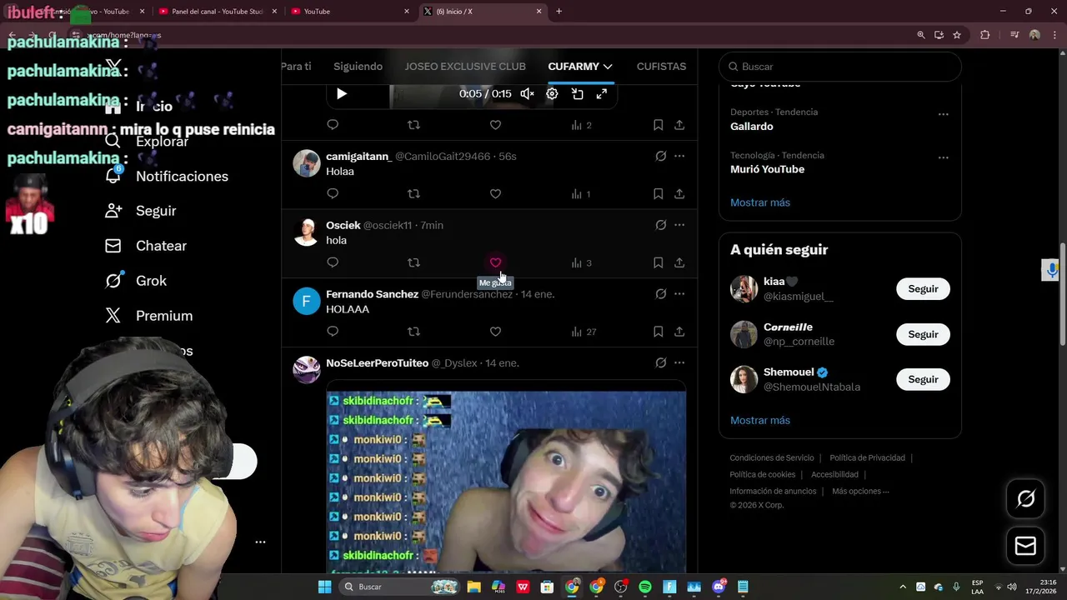This screenshot has width=1067, height=600.
Task: Reply to Fernando Sanchez's HOLAAA post
Action: pos(333,332)
